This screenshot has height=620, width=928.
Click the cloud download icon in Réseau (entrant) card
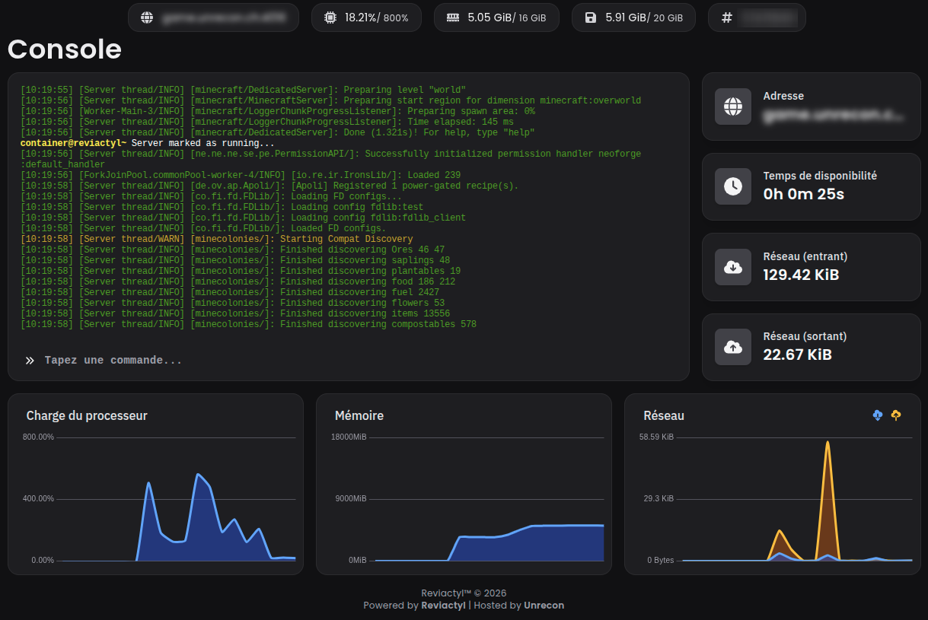point(733,266)
